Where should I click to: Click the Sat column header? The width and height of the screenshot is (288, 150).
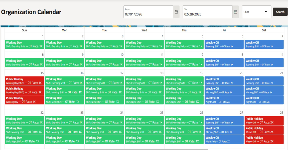pos(264,30)
